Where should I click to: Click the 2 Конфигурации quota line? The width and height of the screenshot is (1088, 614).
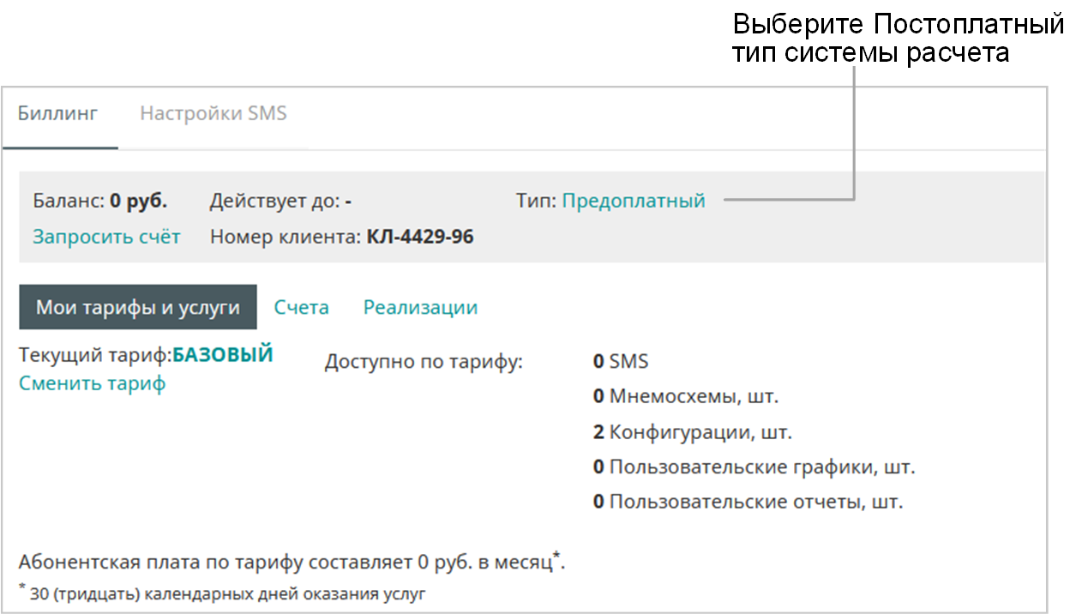click(x=692, y=431)
